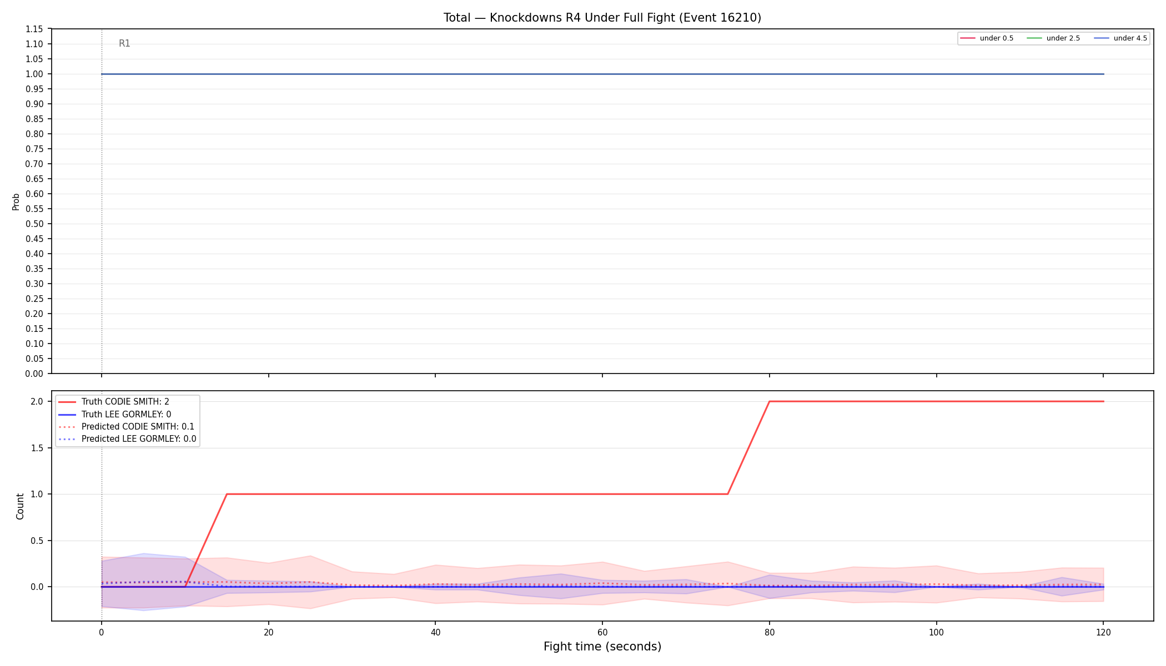Click the 'Count' y-axis label

coord(20,506)
